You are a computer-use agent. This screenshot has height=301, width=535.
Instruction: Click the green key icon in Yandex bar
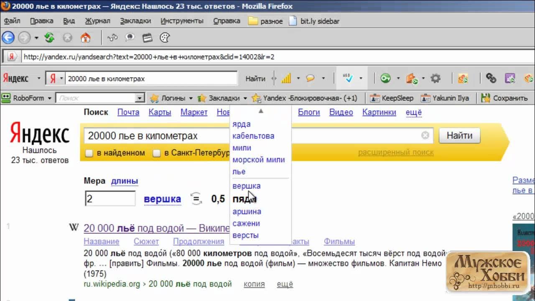pos(385,78)
